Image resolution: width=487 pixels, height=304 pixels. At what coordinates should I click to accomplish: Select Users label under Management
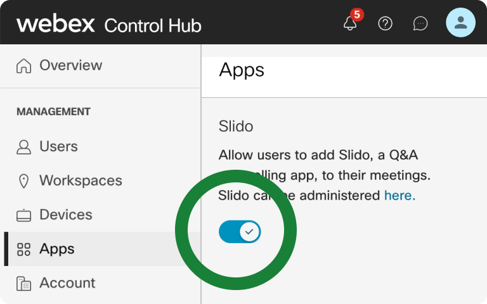coord(58,146)
